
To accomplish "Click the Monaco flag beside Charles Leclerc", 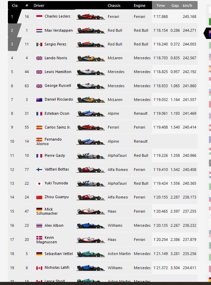I will (39, 17).
